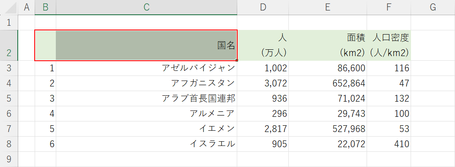
Task: Select row 6 header
Action: pos(9,113)
